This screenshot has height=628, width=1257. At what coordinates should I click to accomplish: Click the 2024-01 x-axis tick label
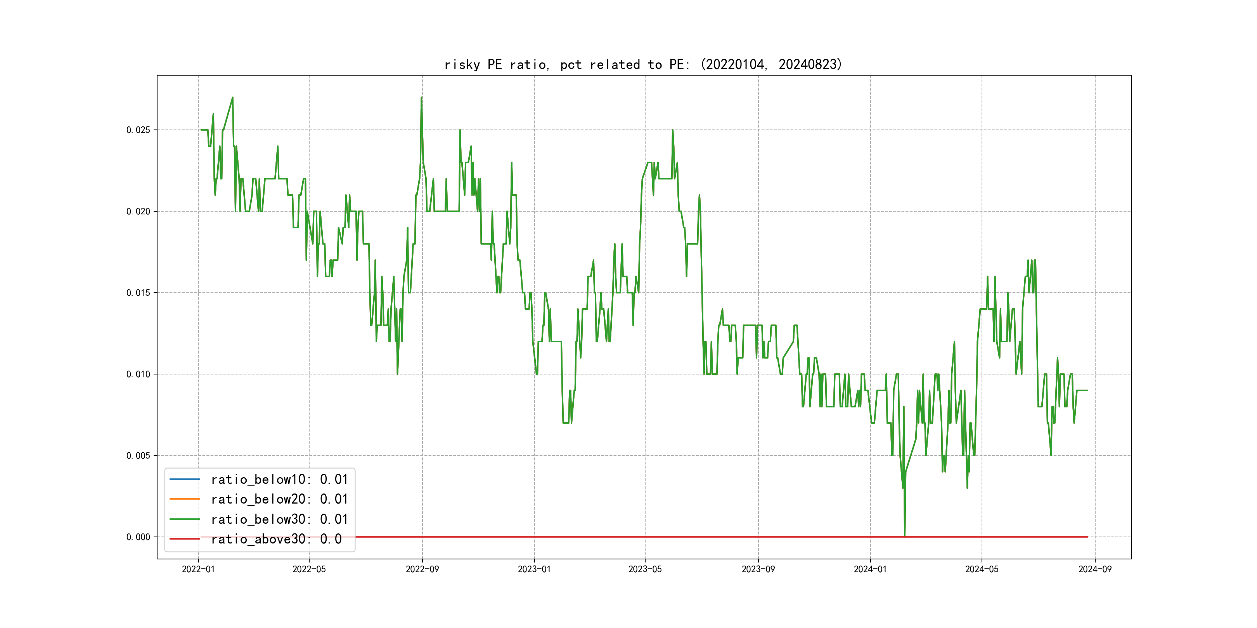click(x=870, y=569)
